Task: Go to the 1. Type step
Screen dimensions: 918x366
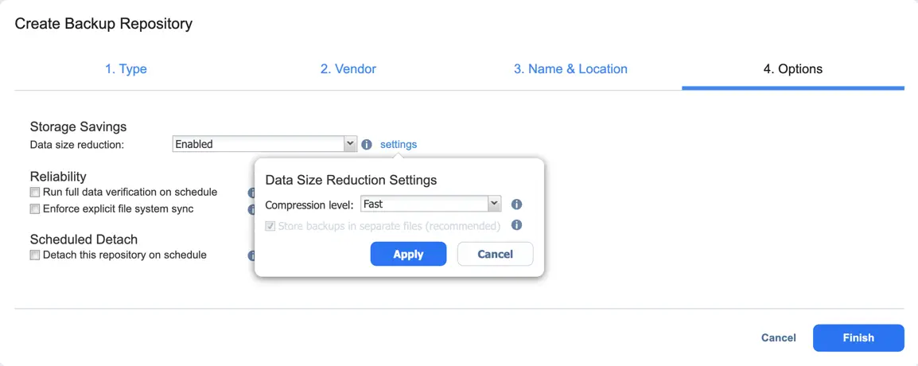Action: pyautogui.click(x=126, y=69)
